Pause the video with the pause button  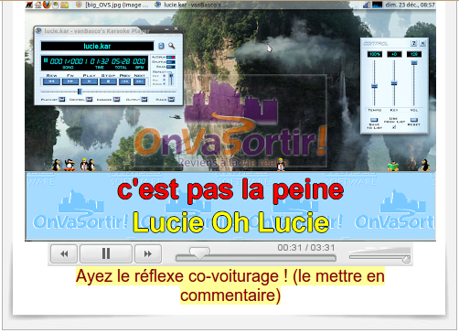pos(106,253)
